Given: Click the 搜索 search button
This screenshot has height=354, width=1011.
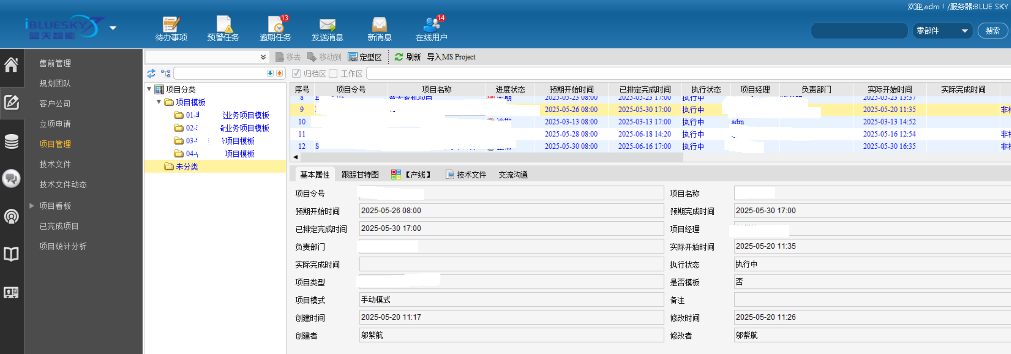Looking at the screenshot, I should coord(993,31).
